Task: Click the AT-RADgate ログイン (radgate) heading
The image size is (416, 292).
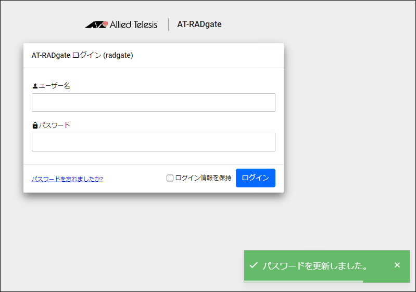Action: pos(82,55)
